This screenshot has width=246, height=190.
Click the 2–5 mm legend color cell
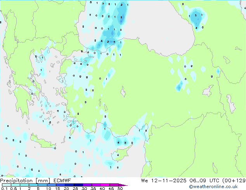[33, 185]
